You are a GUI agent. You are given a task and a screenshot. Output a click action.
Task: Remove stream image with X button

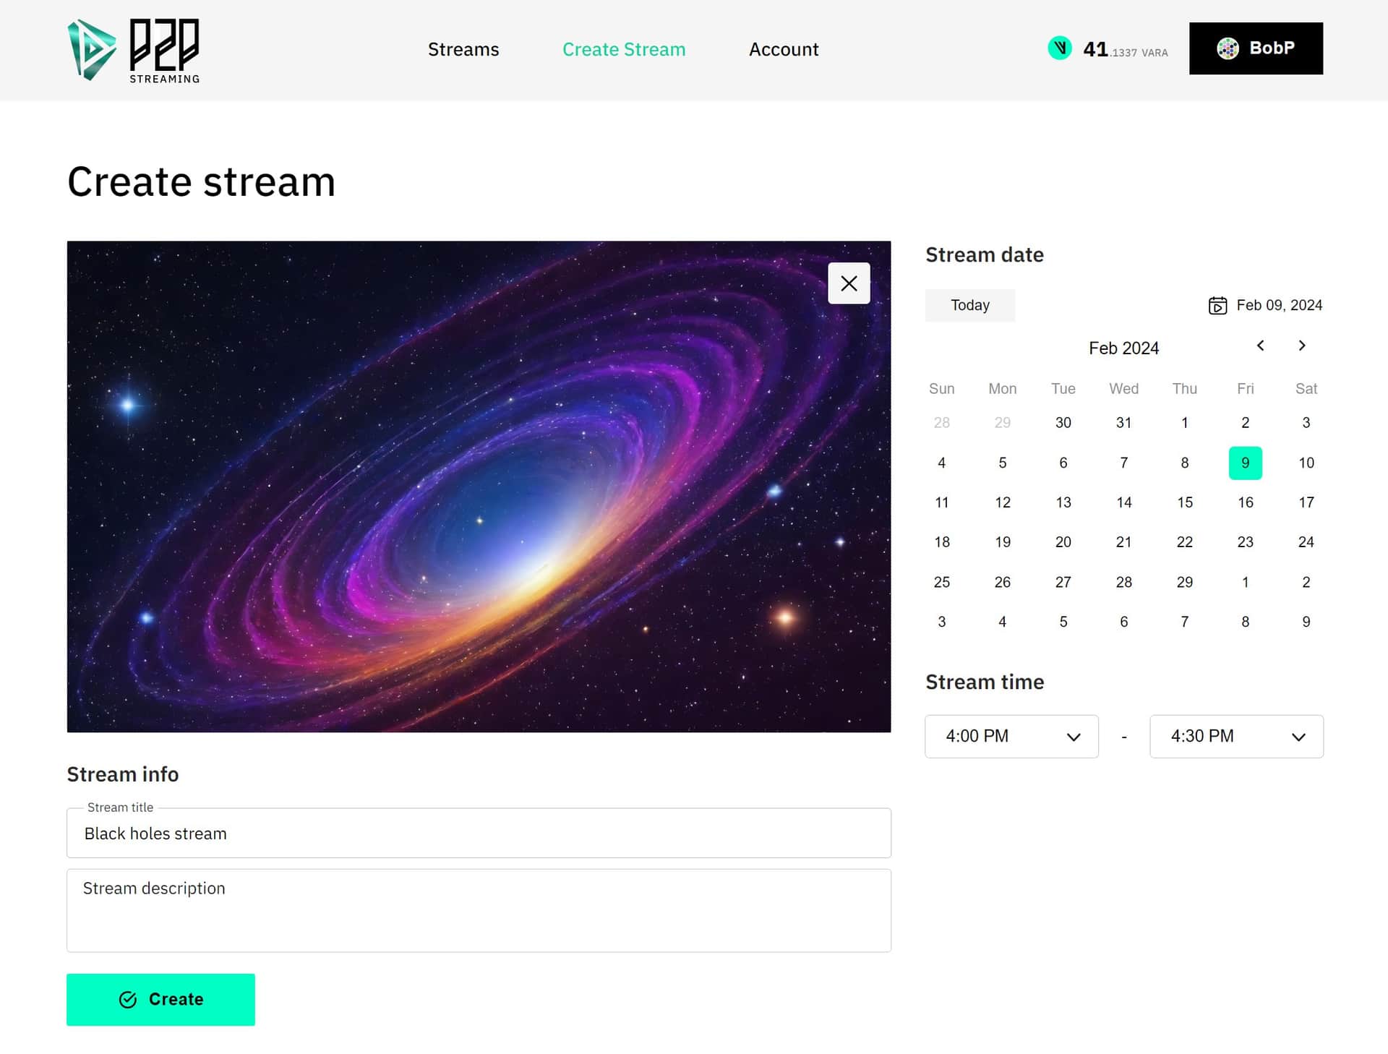point(849,283)
